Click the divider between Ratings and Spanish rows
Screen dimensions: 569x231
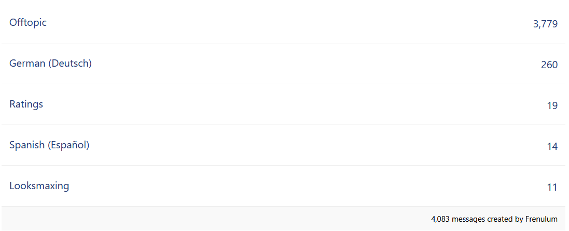[x=283, y=125]
